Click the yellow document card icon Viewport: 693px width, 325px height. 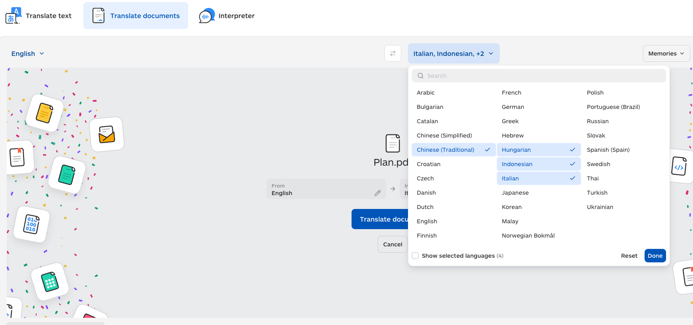[x=44, y=113]
